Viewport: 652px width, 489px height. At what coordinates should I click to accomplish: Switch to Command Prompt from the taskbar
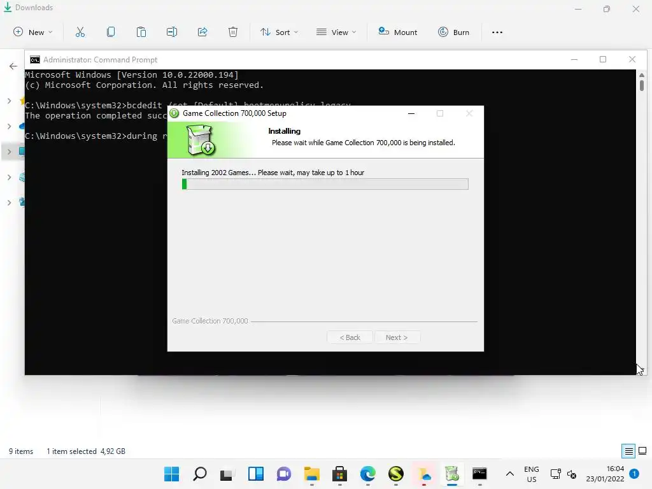480,474
